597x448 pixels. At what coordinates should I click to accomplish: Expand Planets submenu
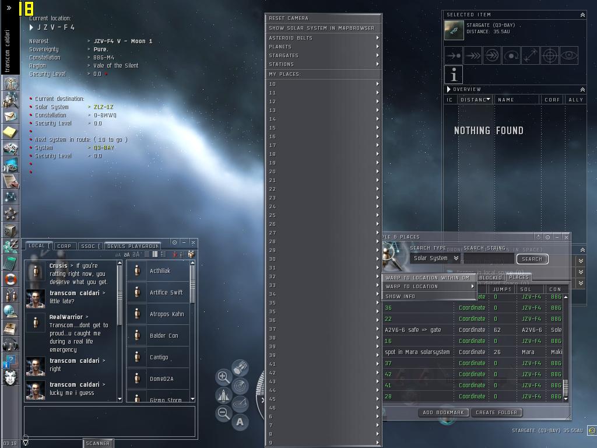click(x=323, y=47)
